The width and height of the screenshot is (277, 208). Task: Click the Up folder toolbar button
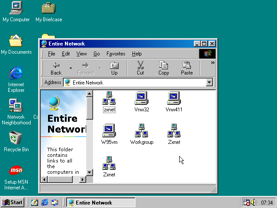coord(114,68)
